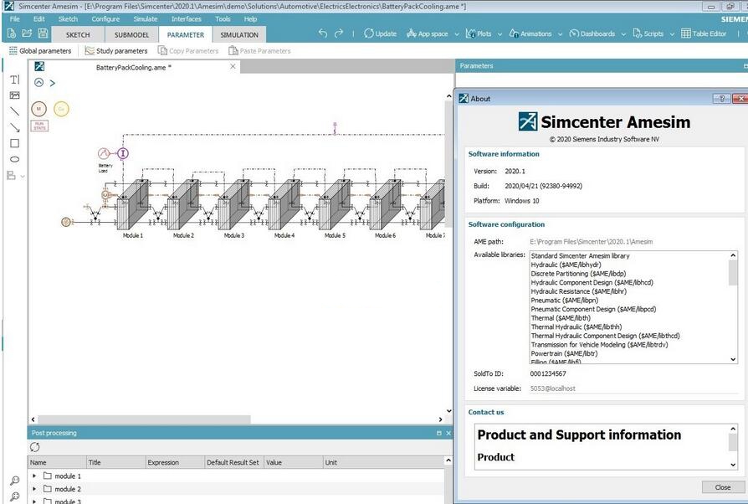The width and height of the screenshot is (748, 504).
Task: Click Close in About dialog
Action: point(723,486)
